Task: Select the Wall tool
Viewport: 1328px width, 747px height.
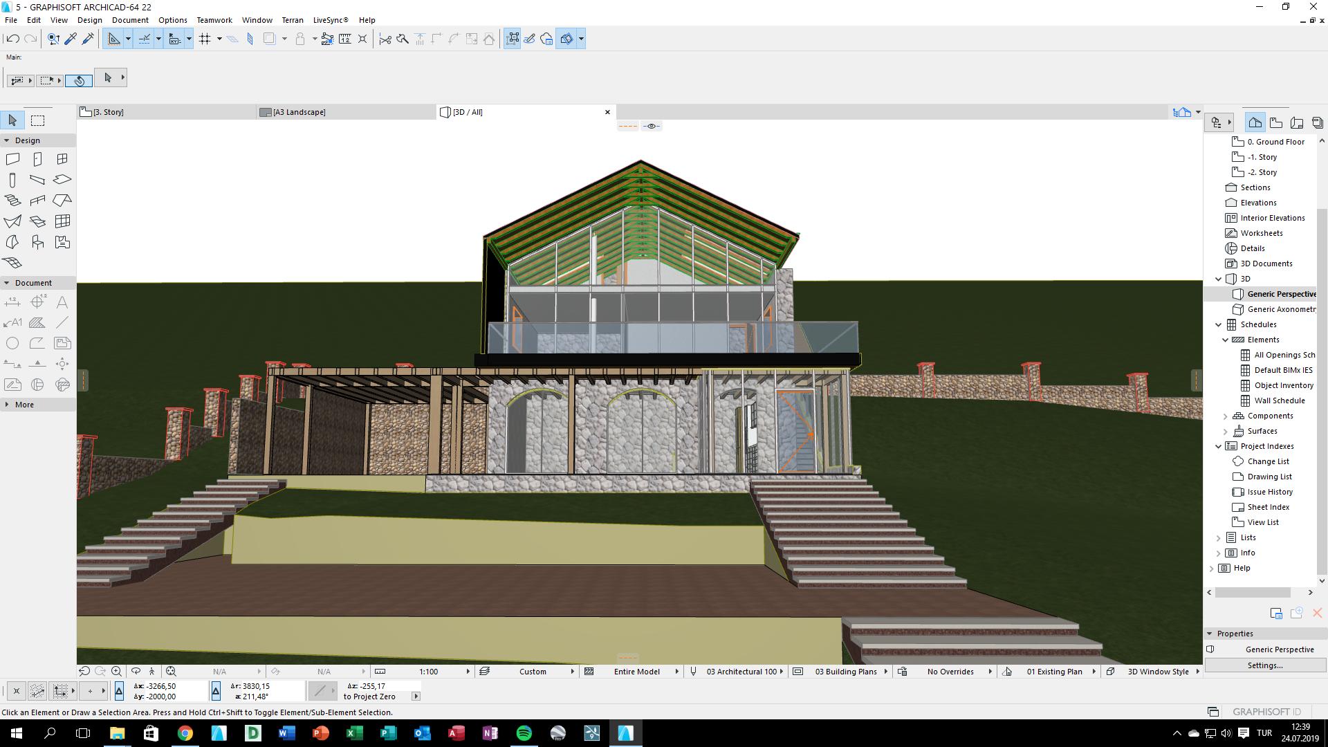Action: (x=12, y=159)
